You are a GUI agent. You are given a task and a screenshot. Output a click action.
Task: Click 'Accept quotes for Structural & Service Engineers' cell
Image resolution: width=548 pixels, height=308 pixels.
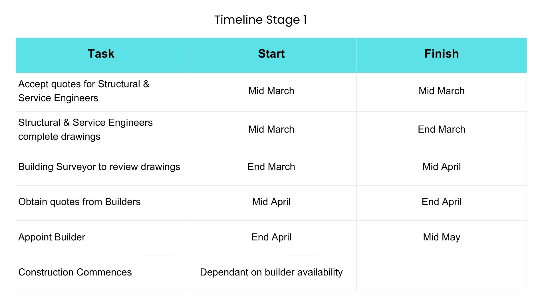pyautogui.click(x=84, y=91)
